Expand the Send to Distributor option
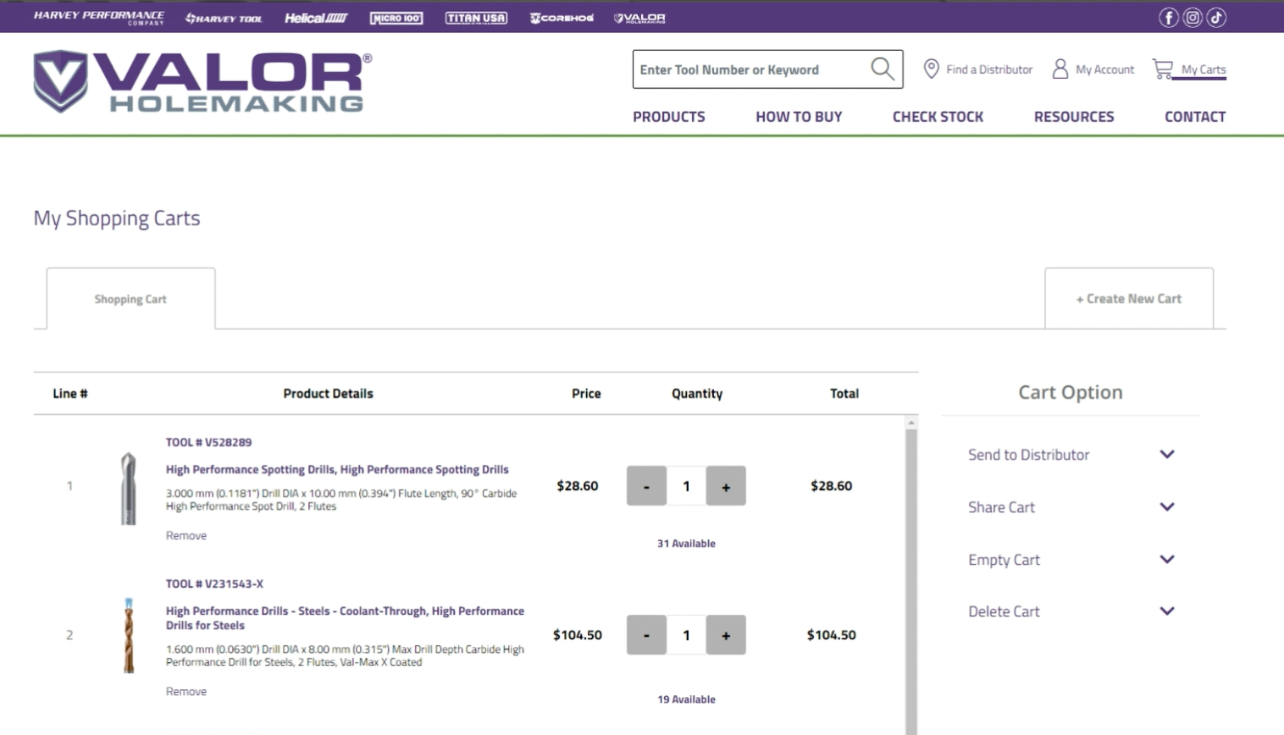 coord(1166,455)
